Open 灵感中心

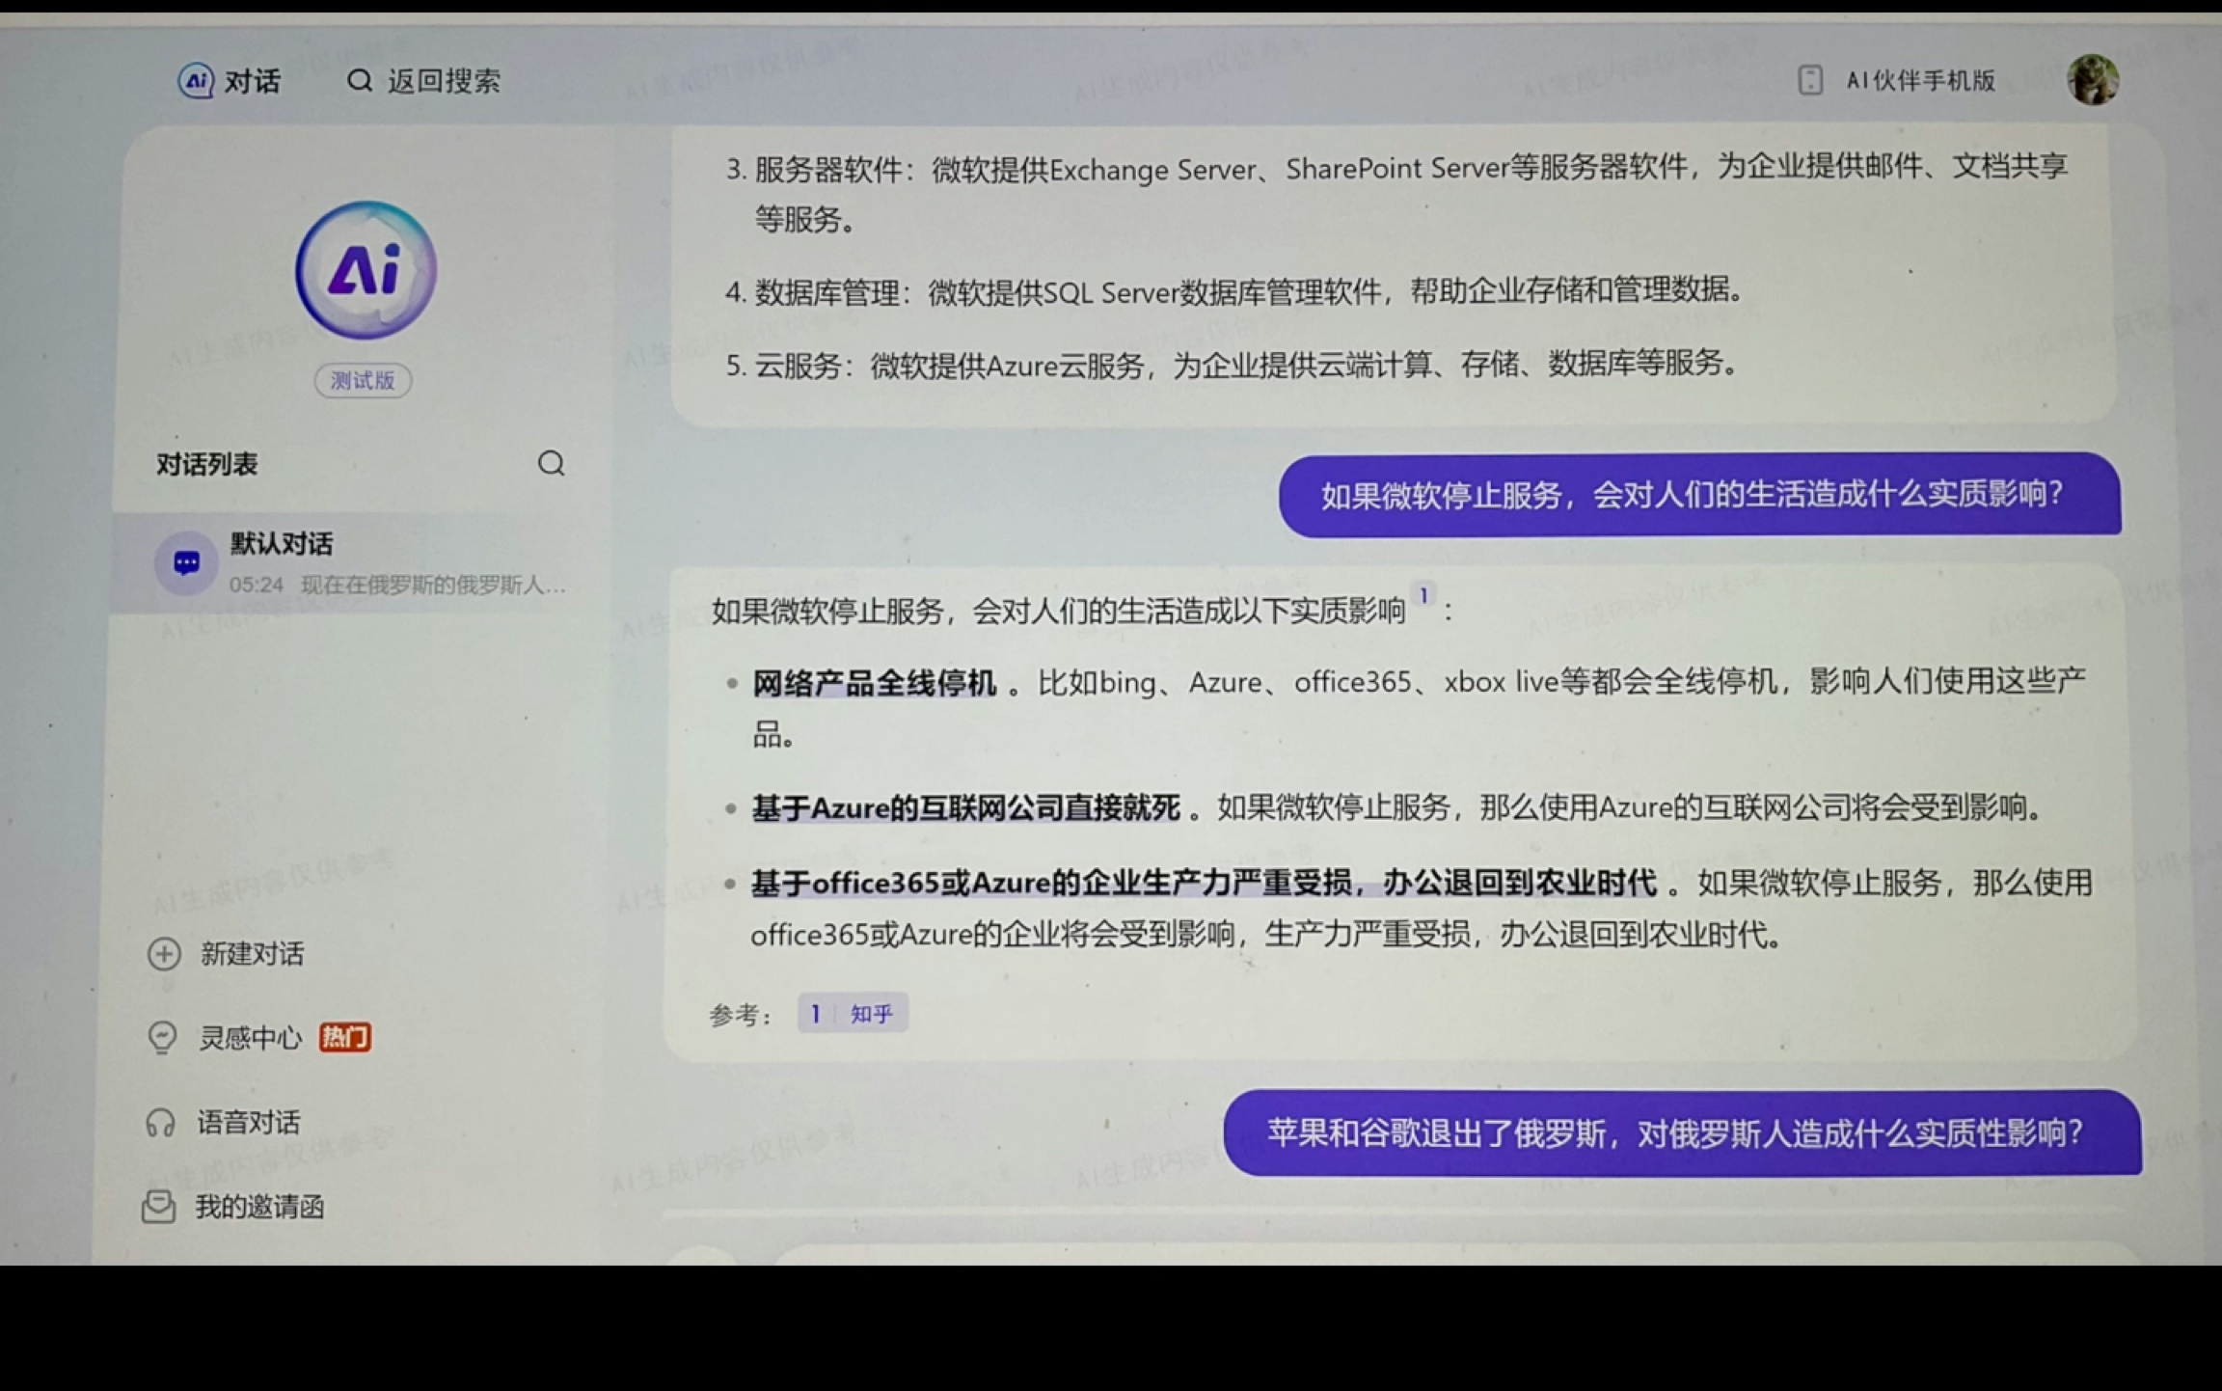tap(251, 1038)
